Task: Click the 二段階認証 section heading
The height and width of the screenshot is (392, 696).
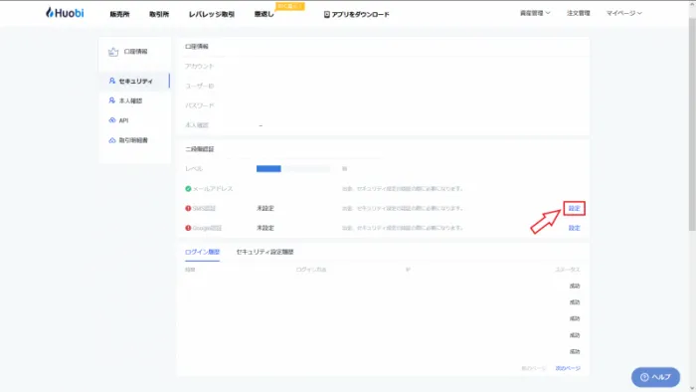Action: tap(199, 149)
